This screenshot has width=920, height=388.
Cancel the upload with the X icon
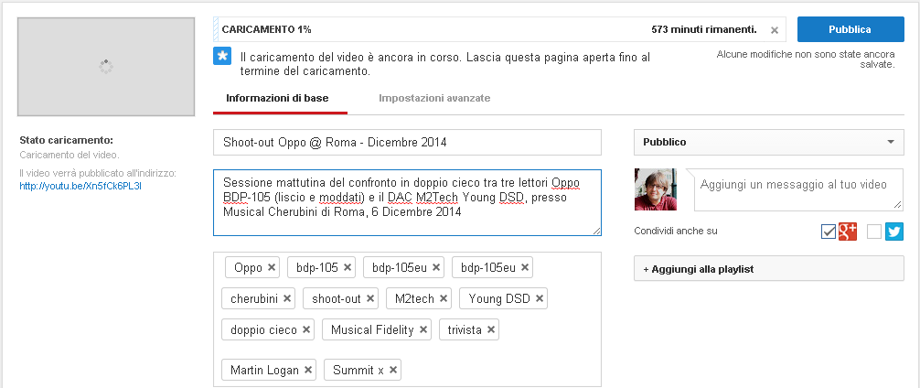(775, 30)
